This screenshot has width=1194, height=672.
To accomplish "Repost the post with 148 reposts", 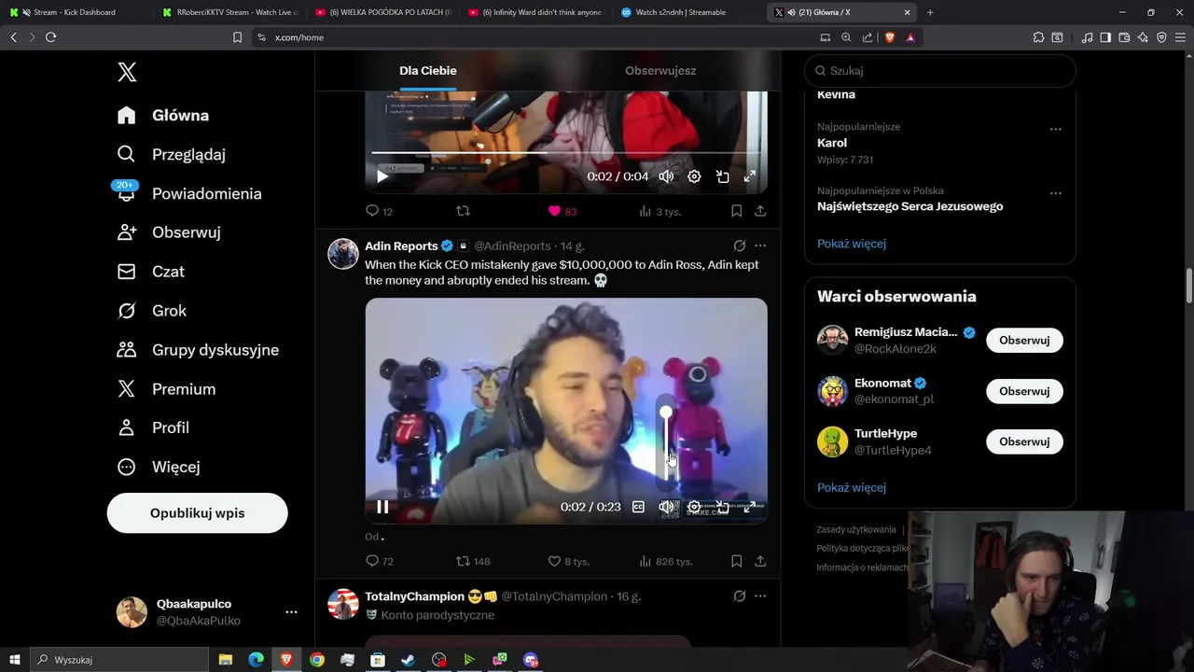I will pos(472,562).
